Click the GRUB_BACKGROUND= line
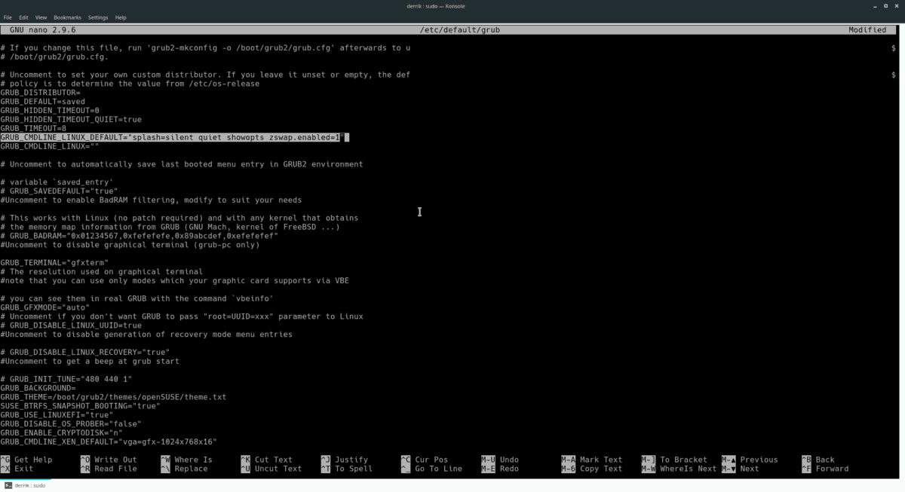 point(38,388)
